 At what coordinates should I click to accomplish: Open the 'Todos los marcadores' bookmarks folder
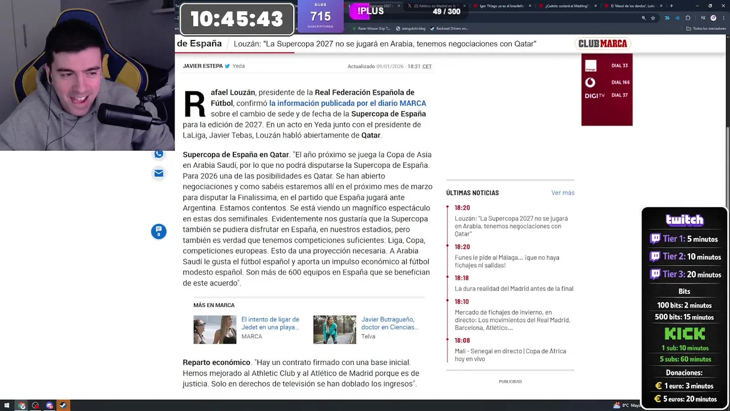click(x=705, y=28)
